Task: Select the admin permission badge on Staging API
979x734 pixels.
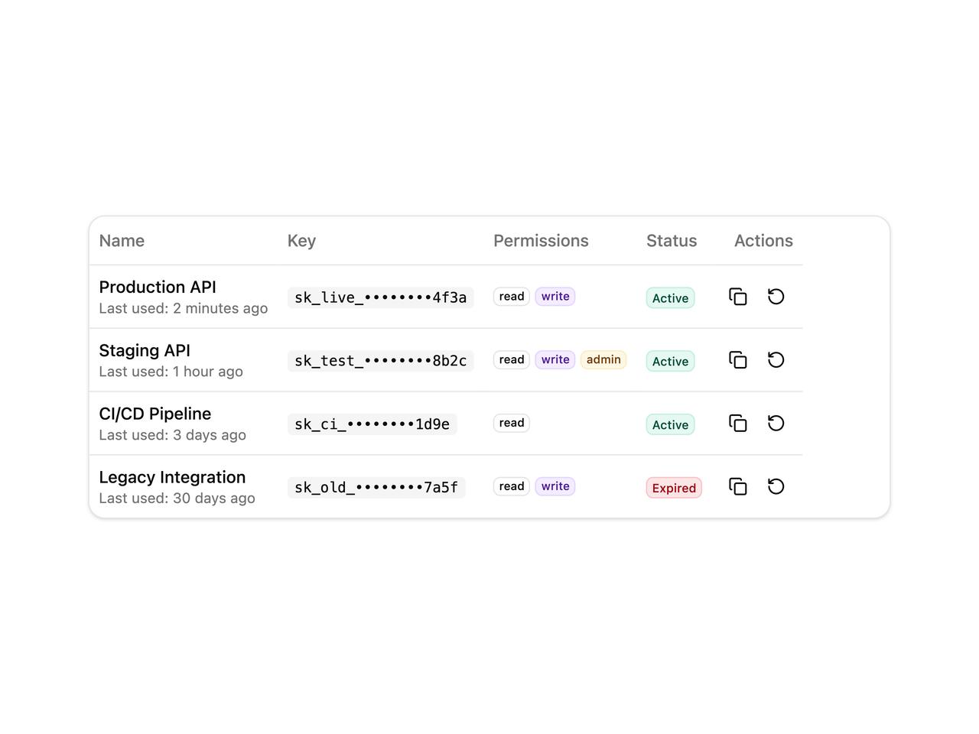Action: pos(603,360)
